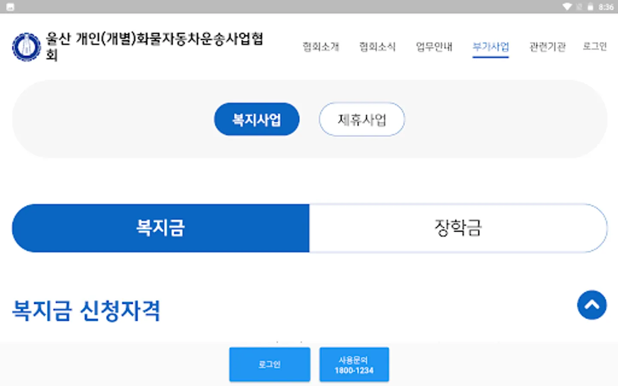618x386 pixels.
Task: Open the 협회소개 menu
Action: pyautogui.click(x=321, y=47)
